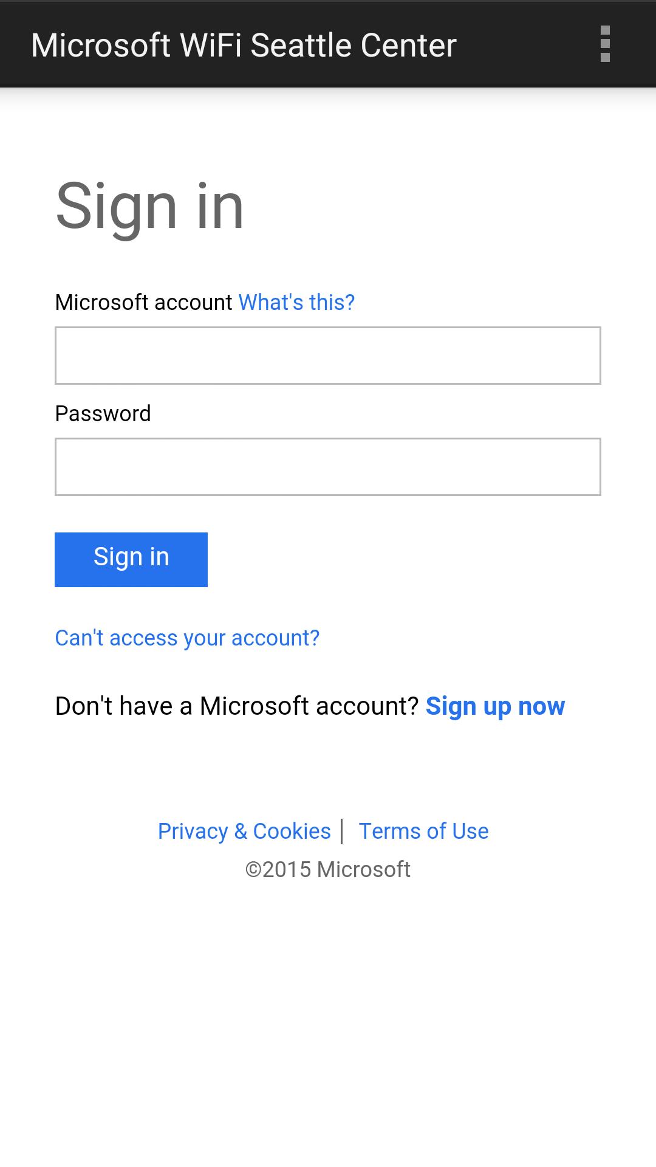Click the ©2015 Microsoft copyright text
The image size is (656, 1167).
[327, 869]
